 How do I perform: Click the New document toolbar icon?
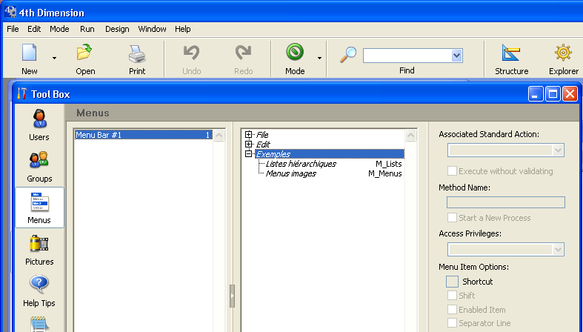(x=30, y=53)
